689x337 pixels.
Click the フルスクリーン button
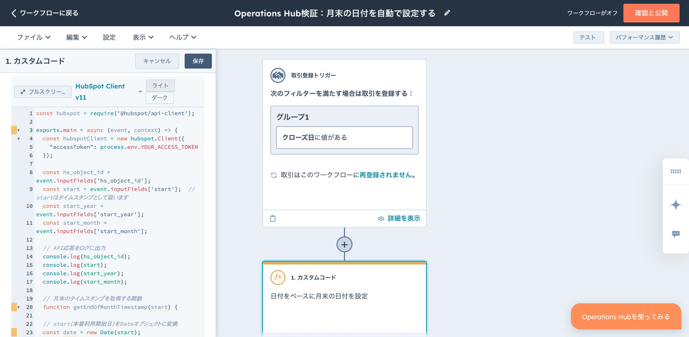[x=43, y=92]
